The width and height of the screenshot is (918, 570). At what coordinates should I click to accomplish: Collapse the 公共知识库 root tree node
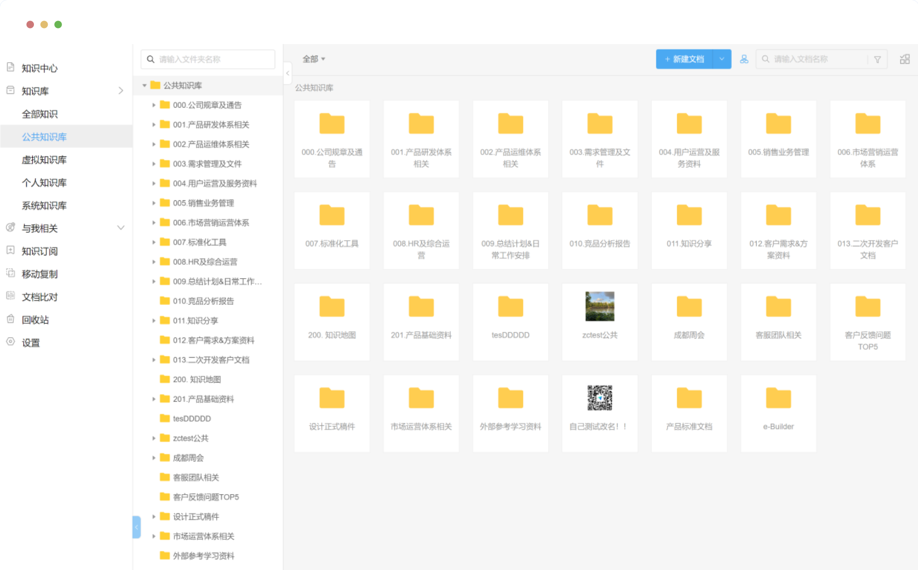pos(145,85)
